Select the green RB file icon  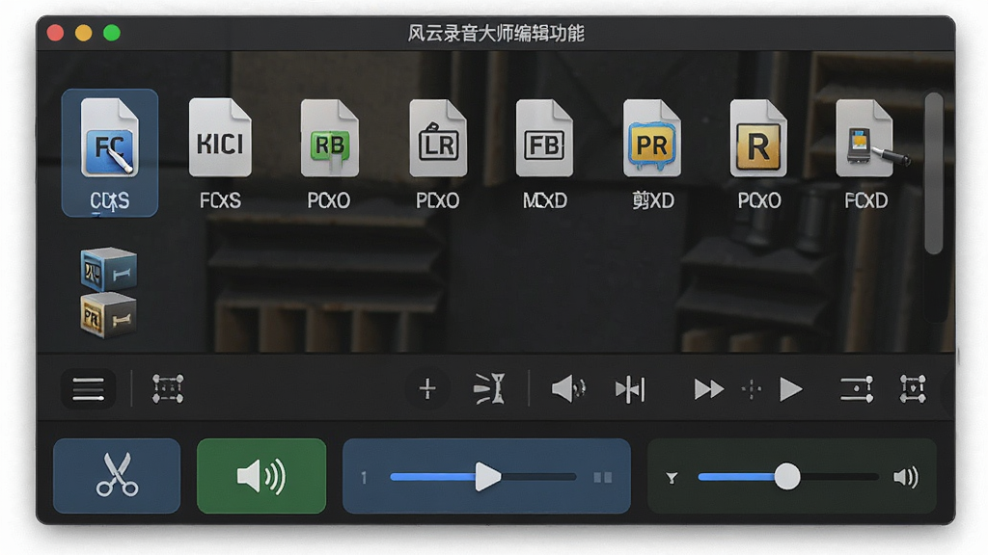coord(330,138)
